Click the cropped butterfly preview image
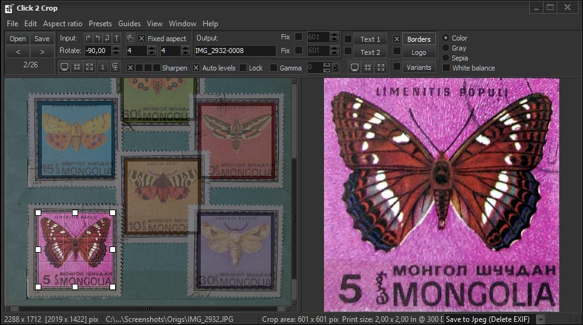This screenshot has height=325, width=583. pos(442,195)
